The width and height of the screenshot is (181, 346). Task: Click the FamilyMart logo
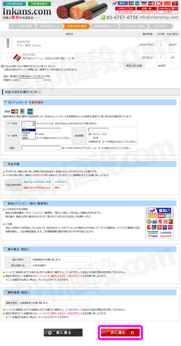[153, 232]
